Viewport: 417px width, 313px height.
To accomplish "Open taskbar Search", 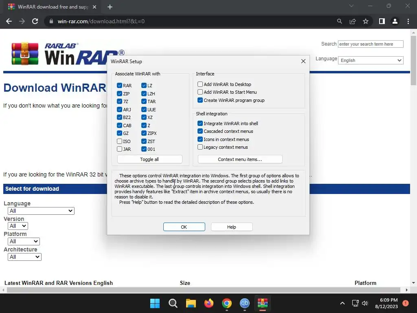I will 173,303.
